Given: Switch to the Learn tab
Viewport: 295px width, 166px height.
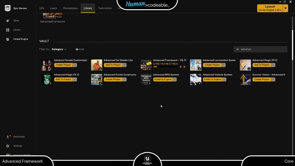Looking at the screenshot, I should point(53,8).
